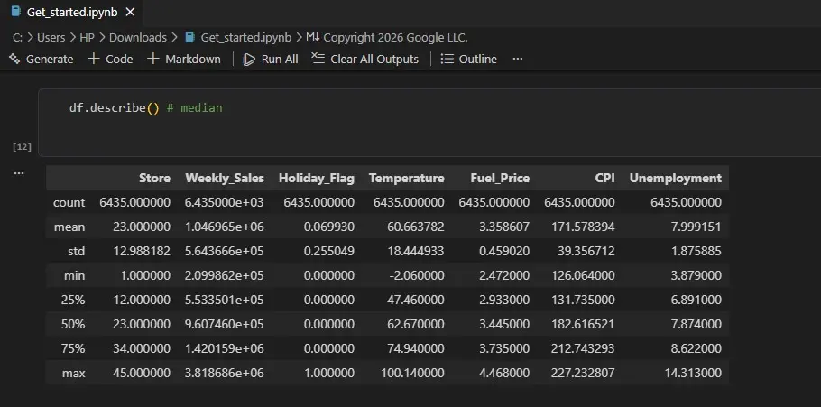Click the execution count [12] label
The height and width of the screenshot is (407, 821).
[22, 147]
